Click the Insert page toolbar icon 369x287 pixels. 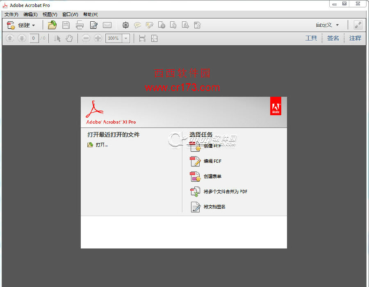pos(197,25)
